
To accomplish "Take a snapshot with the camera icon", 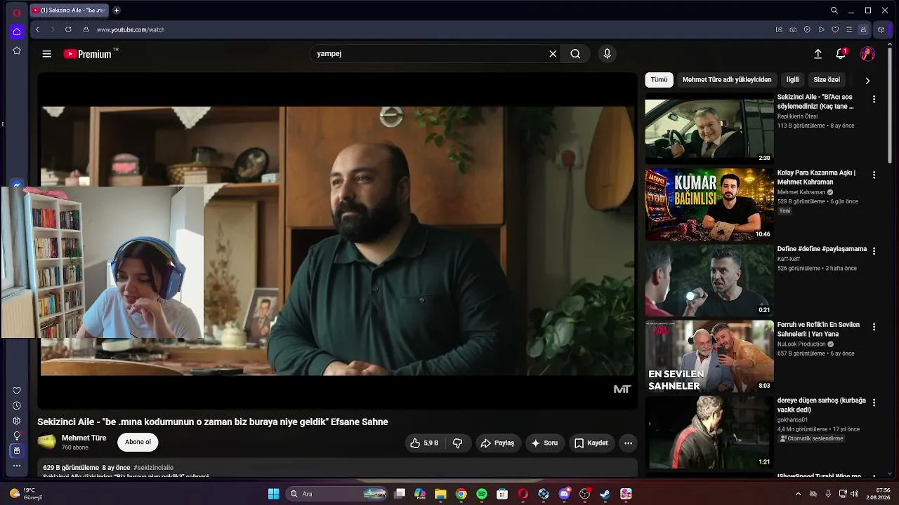I will coord(793,29).
